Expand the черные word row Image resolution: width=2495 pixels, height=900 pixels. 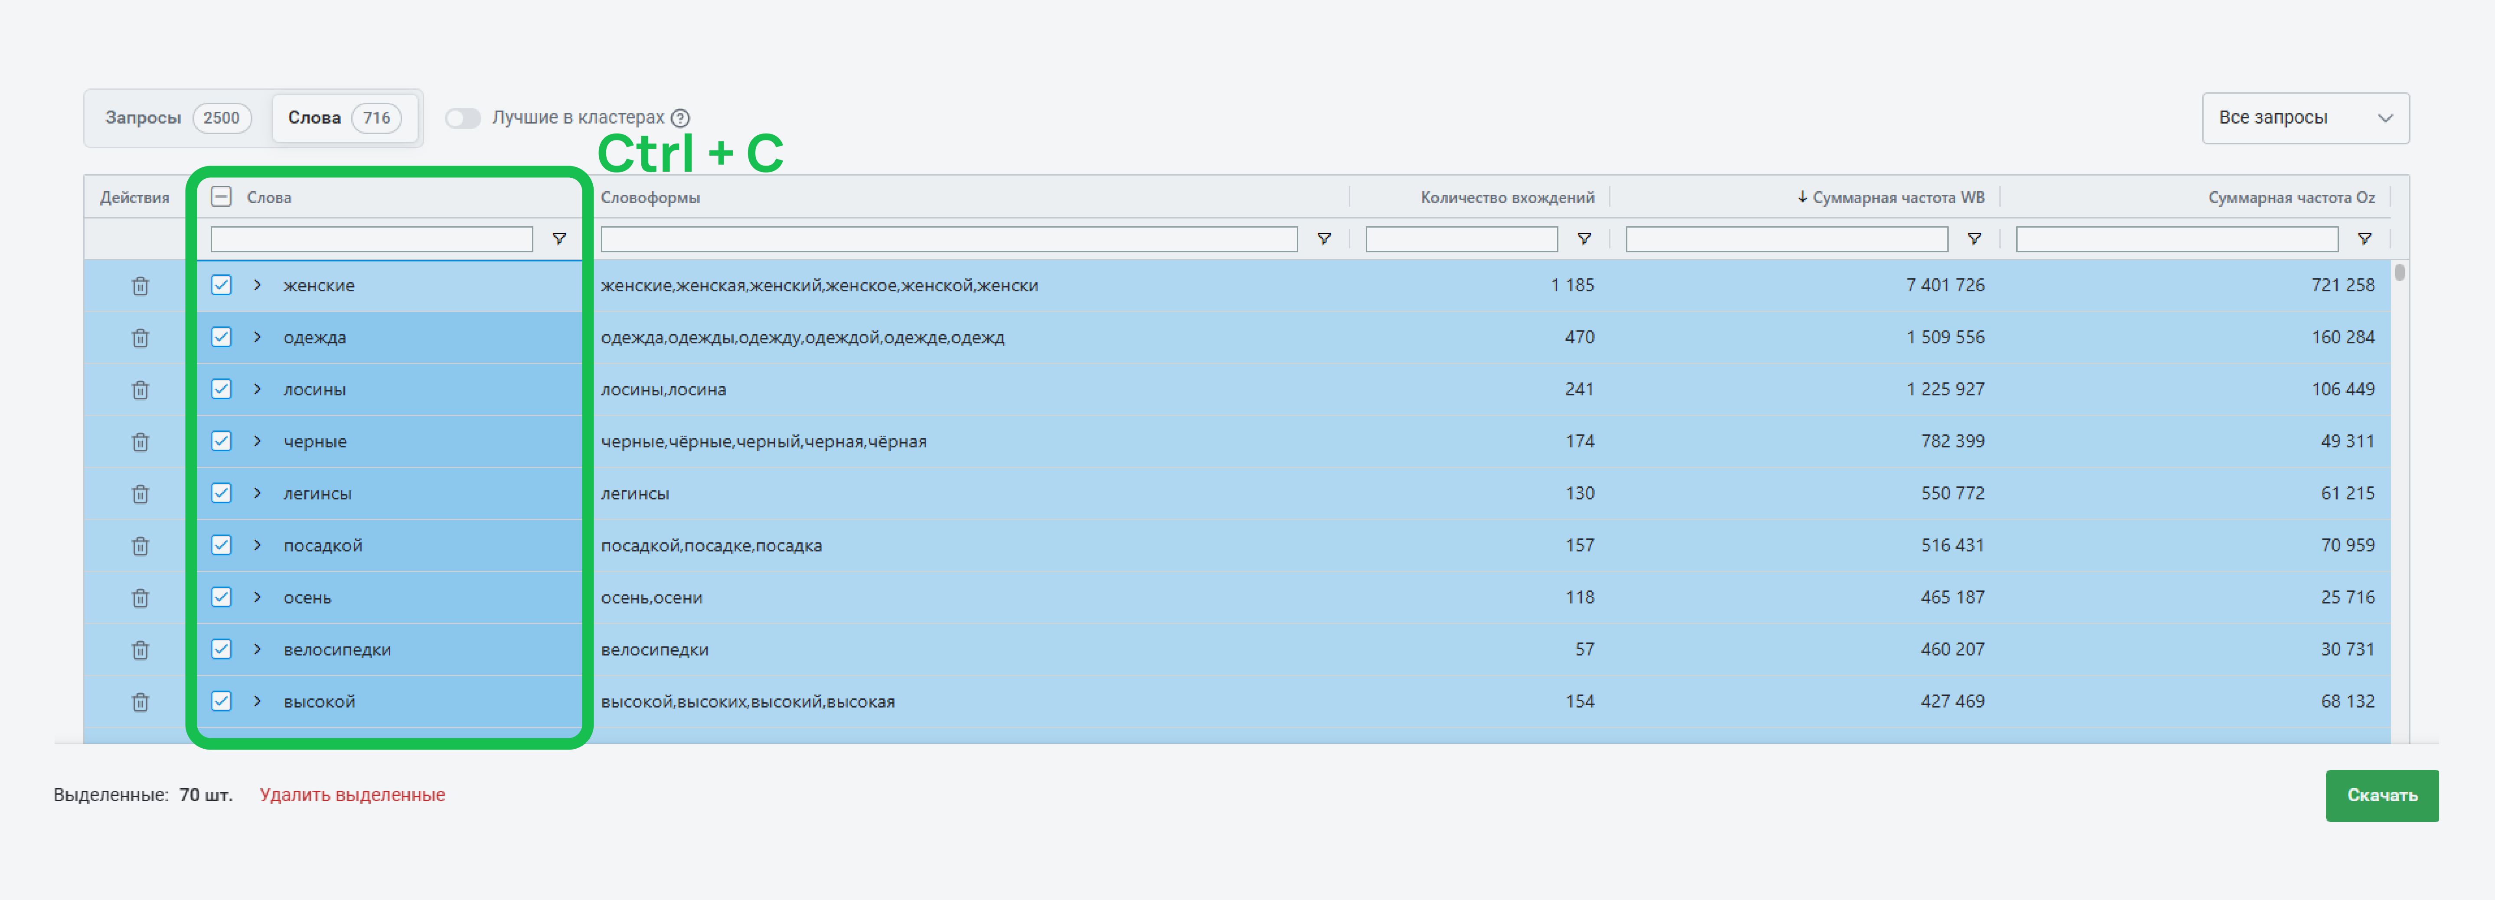click(x=258, y=441)
